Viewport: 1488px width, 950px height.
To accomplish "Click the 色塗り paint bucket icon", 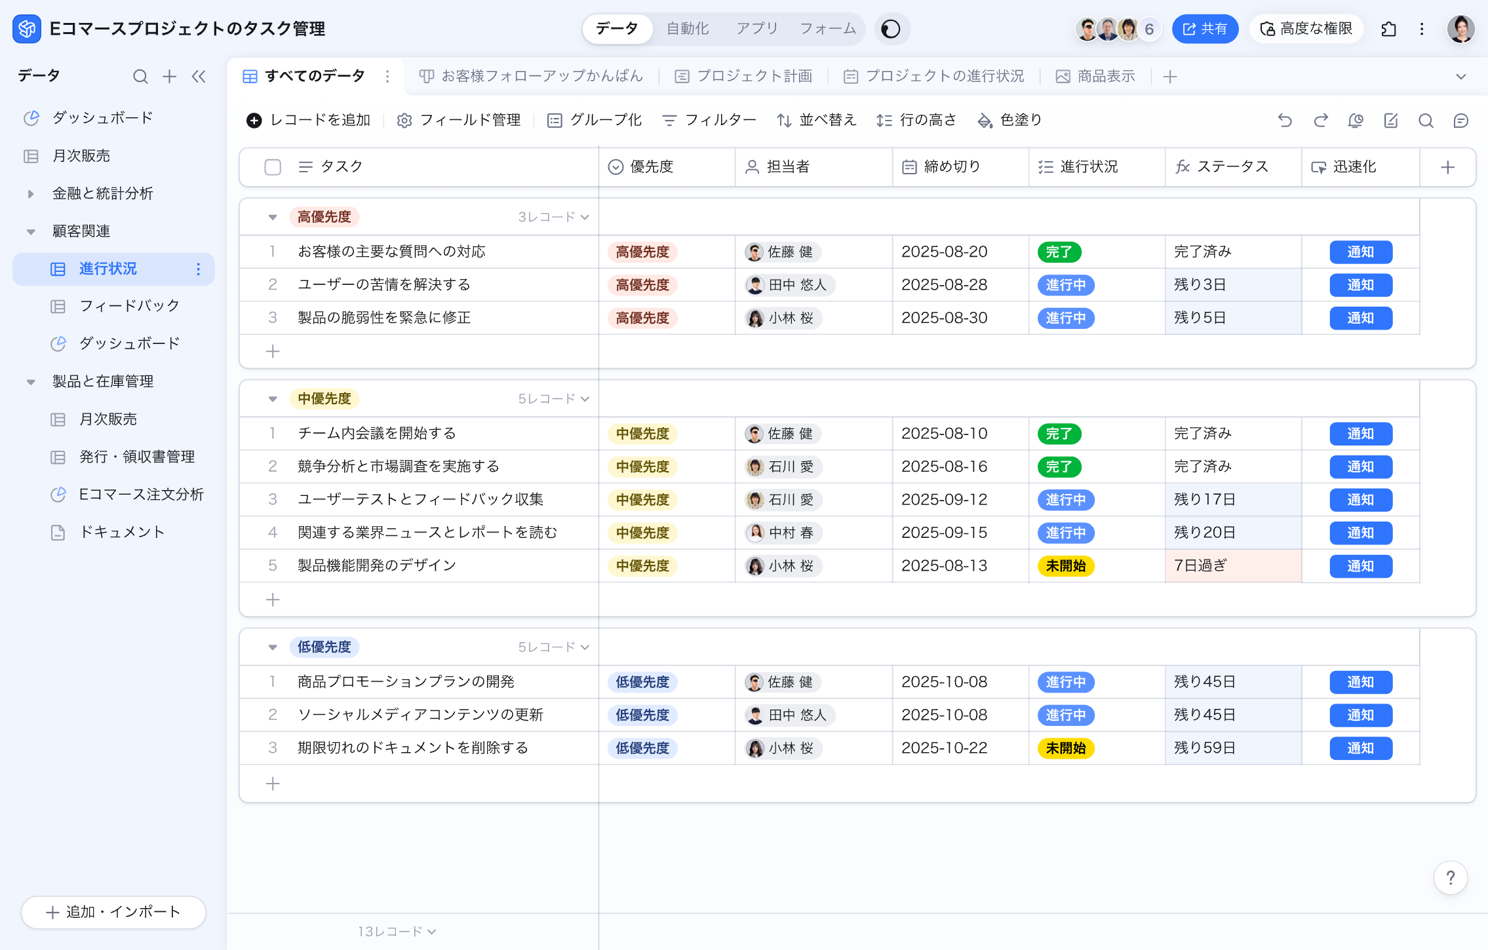I will coord(985,121).
